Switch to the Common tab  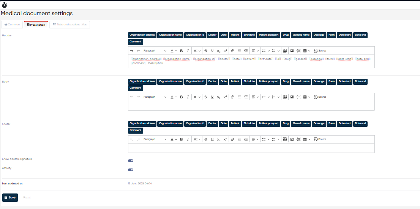coord(12,25)
